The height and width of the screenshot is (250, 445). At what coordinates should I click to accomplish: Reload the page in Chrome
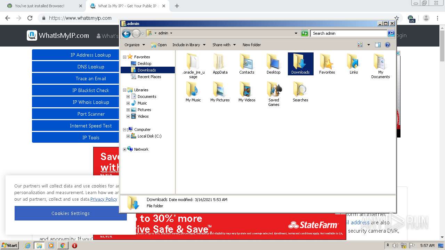coord(30,18)
